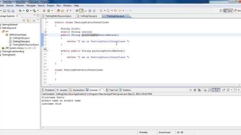Click the green Run button

coord(27,10)
